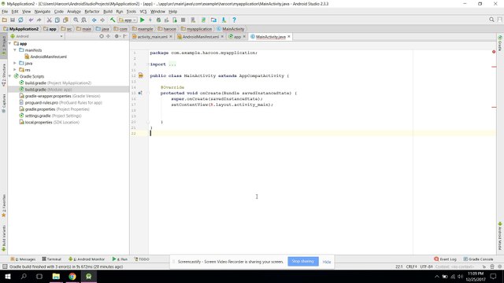Click the Paste icon in toolbar
This screenshot has height=283, width=504.
coord(65,20)
